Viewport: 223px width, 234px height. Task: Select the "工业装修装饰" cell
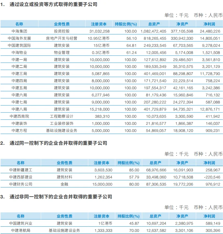62,124
